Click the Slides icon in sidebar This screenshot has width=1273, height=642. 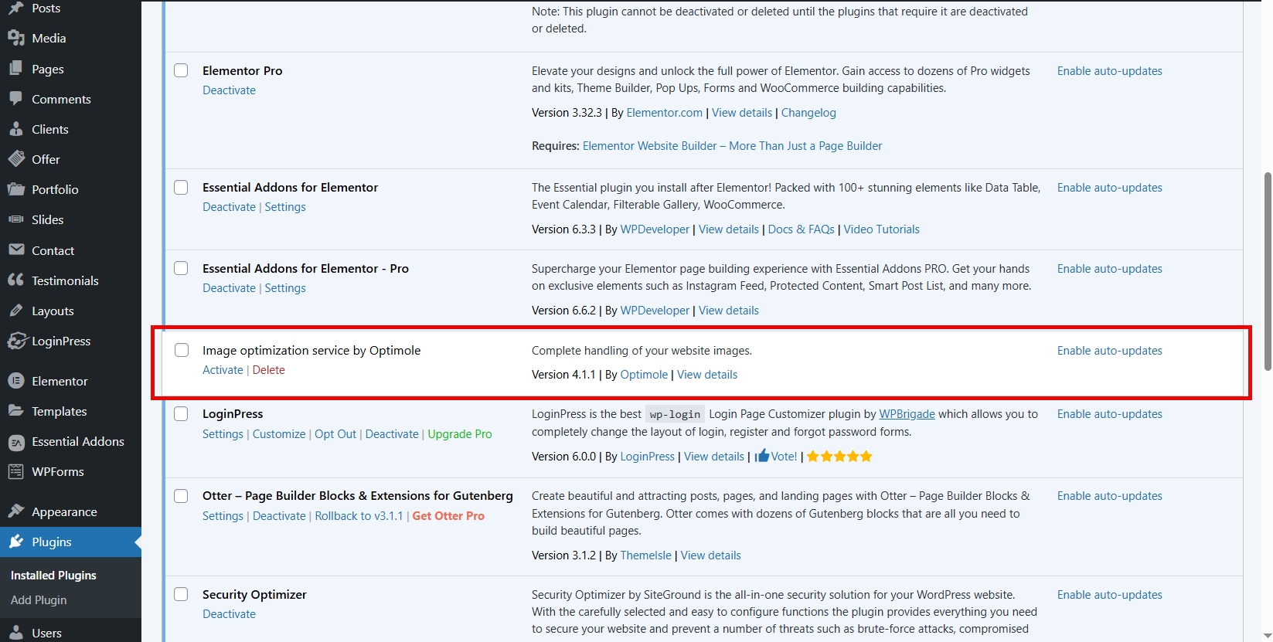16,219
